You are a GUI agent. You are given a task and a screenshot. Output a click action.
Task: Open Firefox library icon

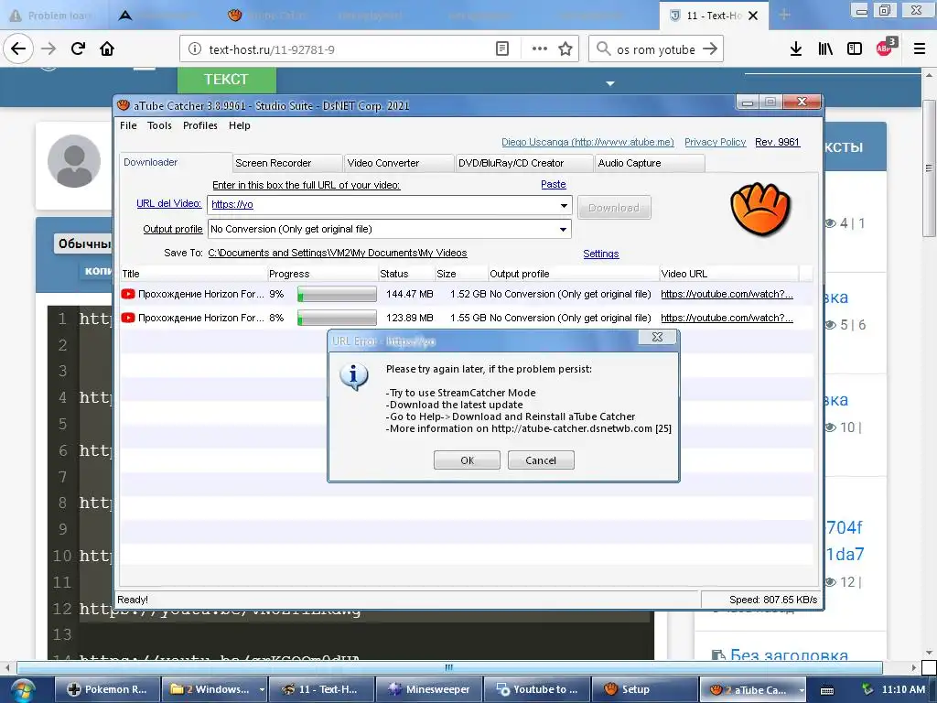coord(825,49)
